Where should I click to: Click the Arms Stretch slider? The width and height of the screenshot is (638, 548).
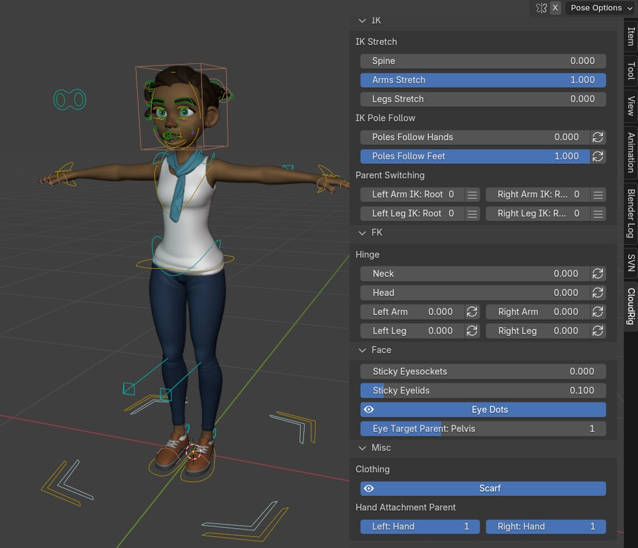pyautogui.click(x=483, y=80)
